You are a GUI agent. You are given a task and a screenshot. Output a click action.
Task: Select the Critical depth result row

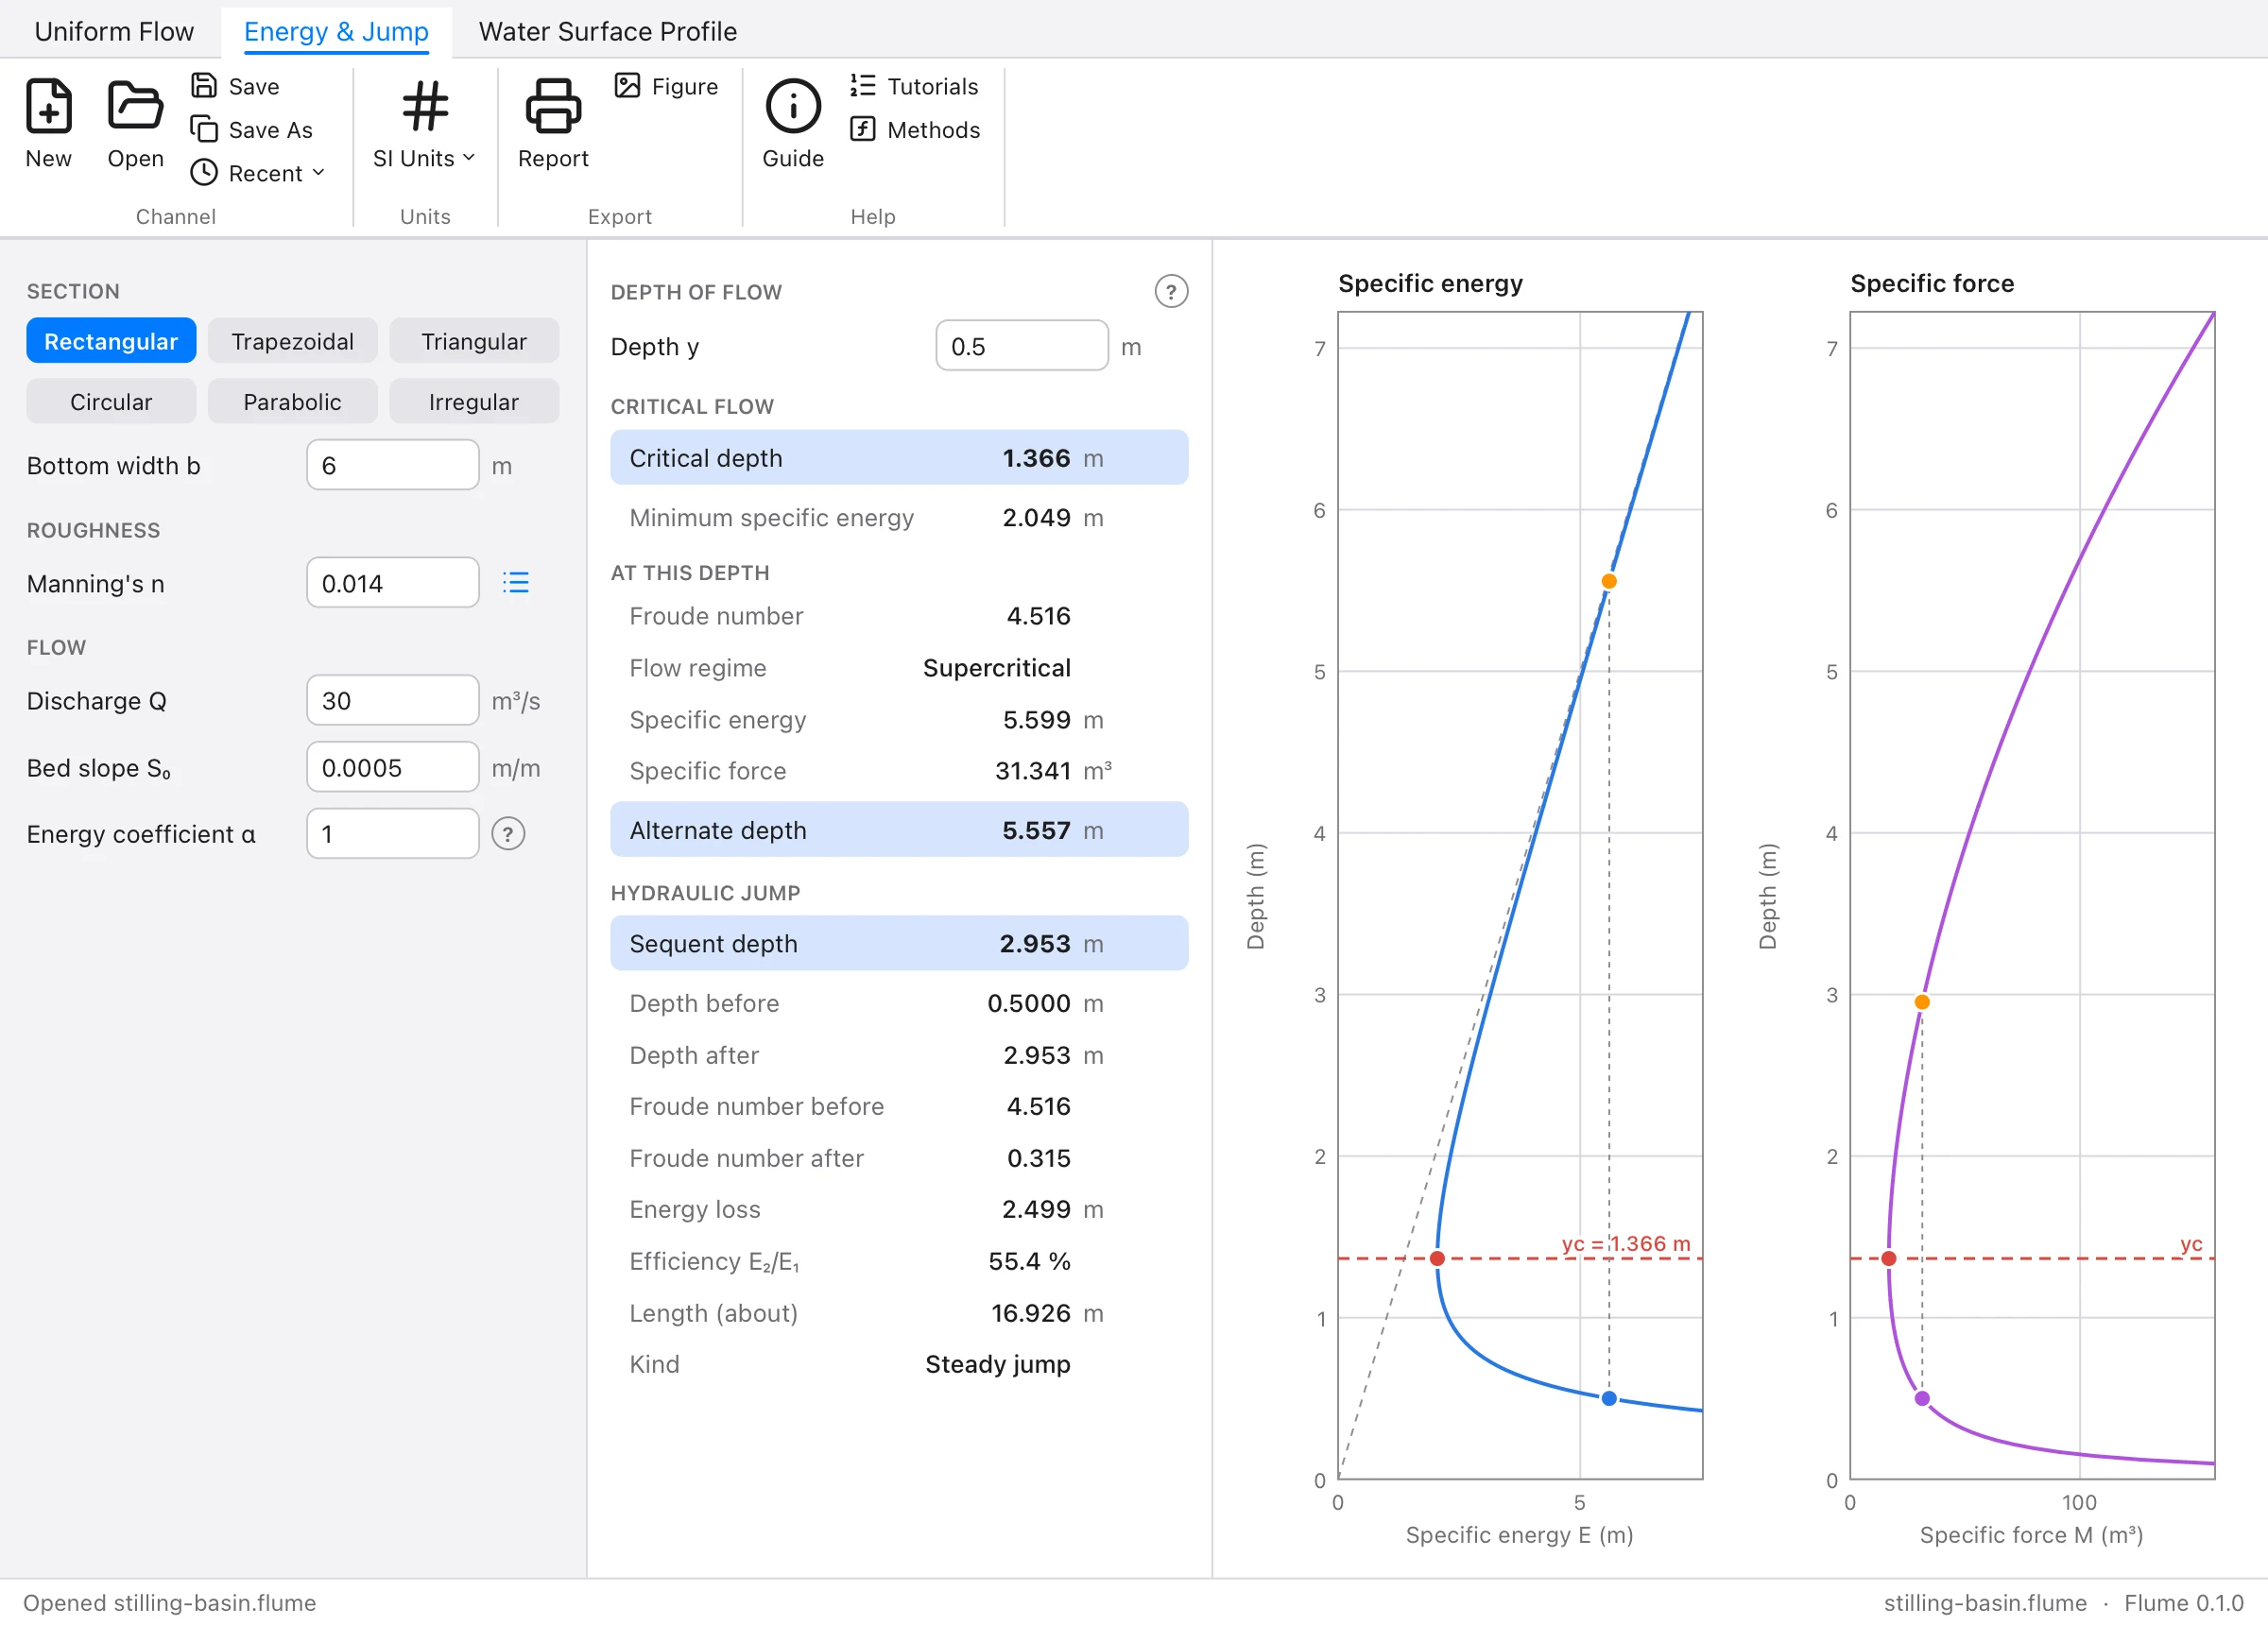pyautogui.click(x=899, y=458)
